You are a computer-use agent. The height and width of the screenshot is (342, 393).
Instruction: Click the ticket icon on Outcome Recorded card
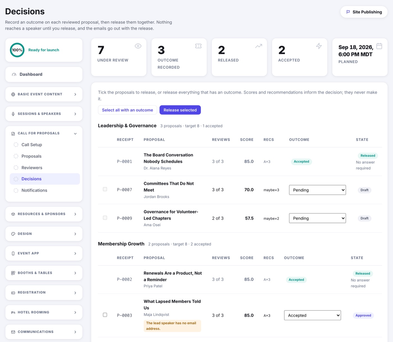(x=198, y=46)
